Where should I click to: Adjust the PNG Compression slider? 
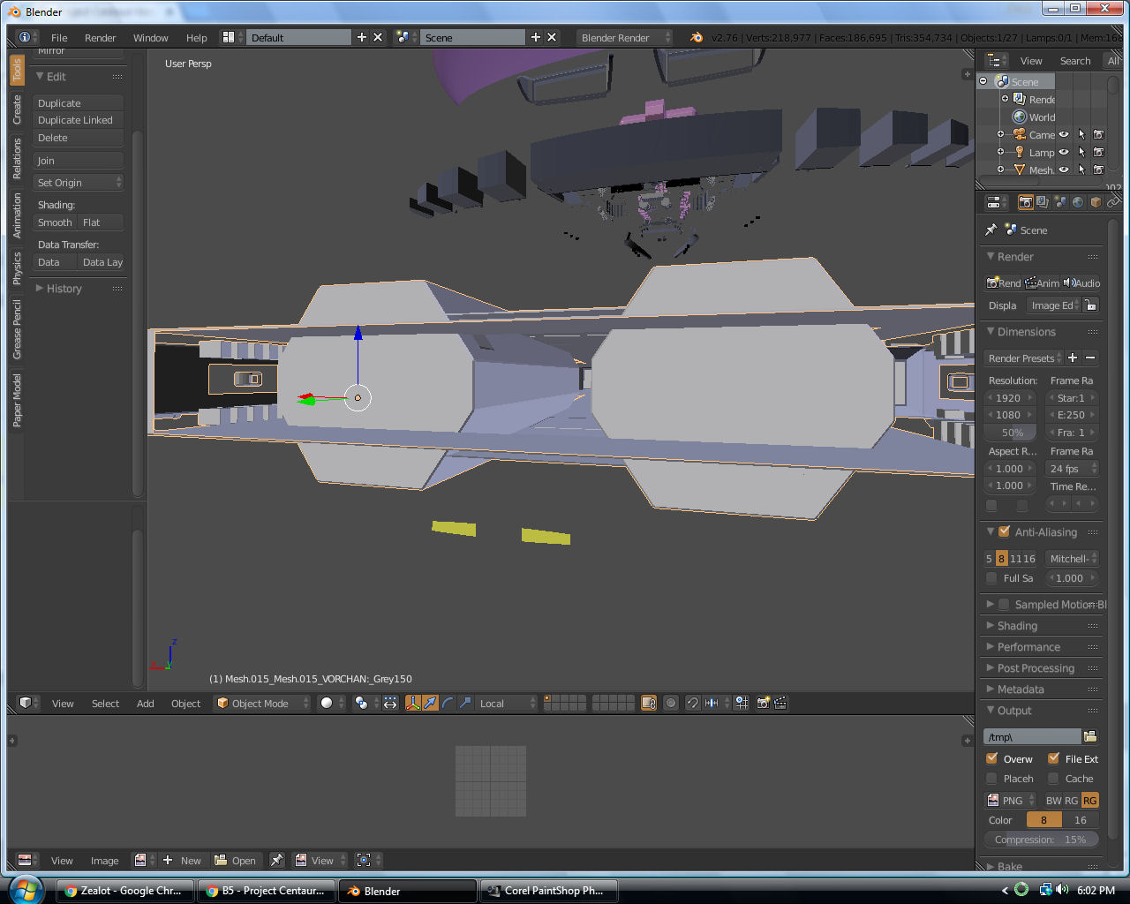(1042, 839)
